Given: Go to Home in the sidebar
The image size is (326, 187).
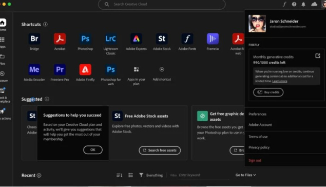Looking at the screenshot, I should (x=3, y=23).
